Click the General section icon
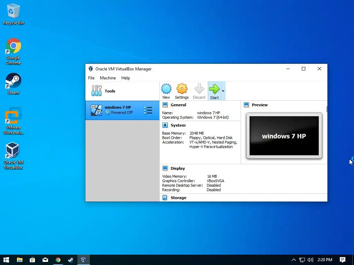Screen dimensions: 354x265 click(165, 105)
